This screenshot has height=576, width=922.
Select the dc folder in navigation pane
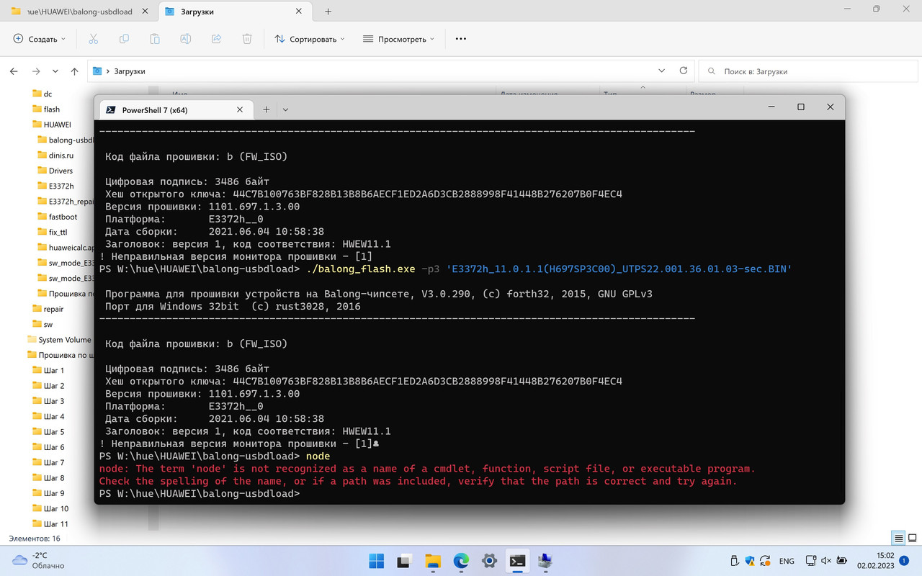pos(42,94)
